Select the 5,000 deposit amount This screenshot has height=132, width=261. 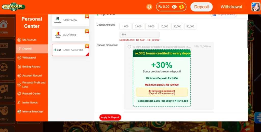point(151,26)
